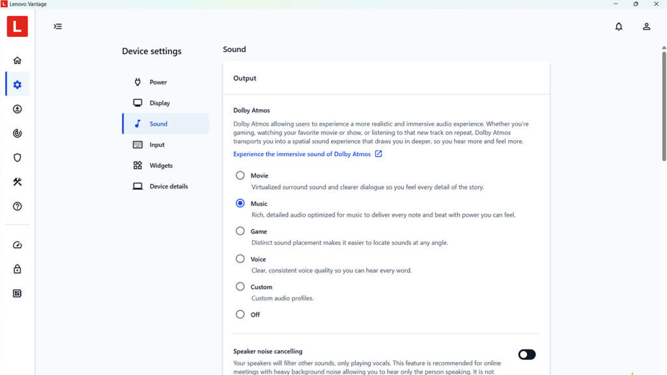Select the Off radio button
Screen dimensions: 667x375
(x=240, y=314)
